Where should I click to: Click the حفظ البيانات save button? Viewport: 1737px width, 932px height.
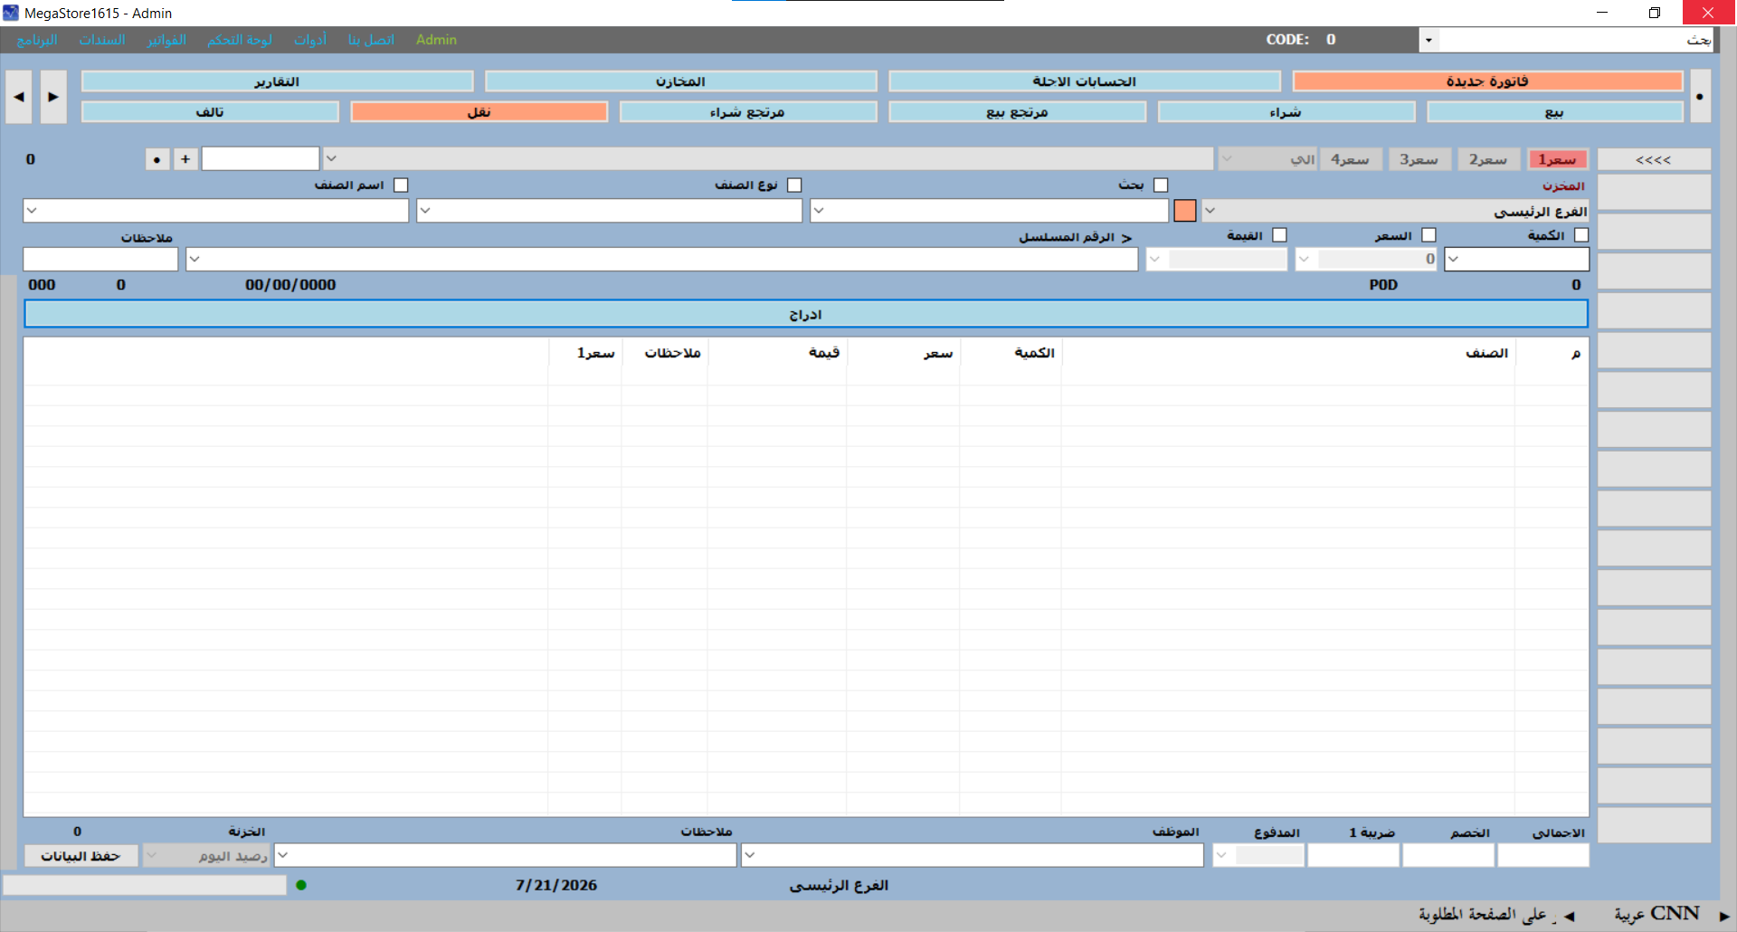81,856
